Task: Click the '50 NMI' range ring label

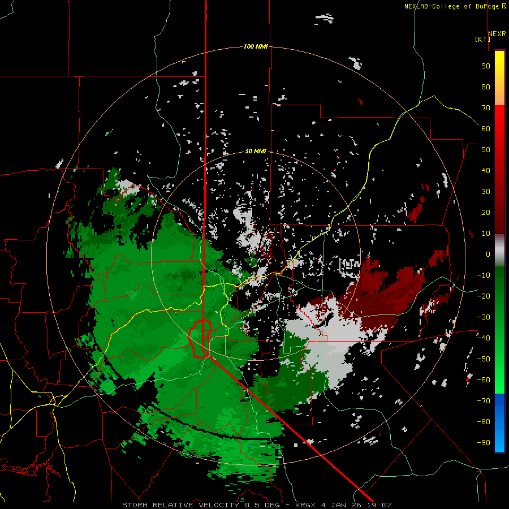Action: point(256,151)
